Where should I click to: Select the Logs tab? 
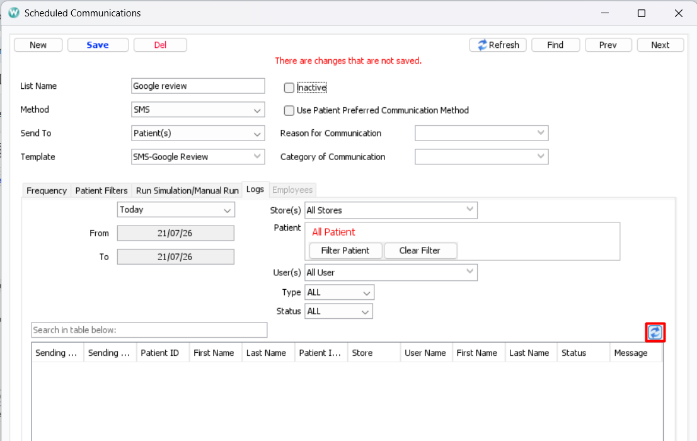pyautogui.click(x=255, y=190)
